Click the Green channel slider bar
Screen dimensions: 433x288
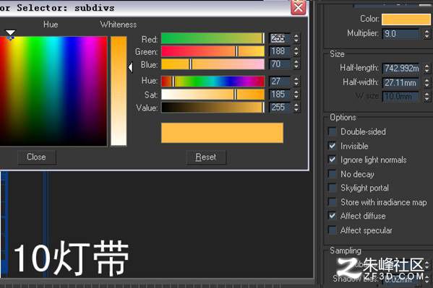[213, 51]
